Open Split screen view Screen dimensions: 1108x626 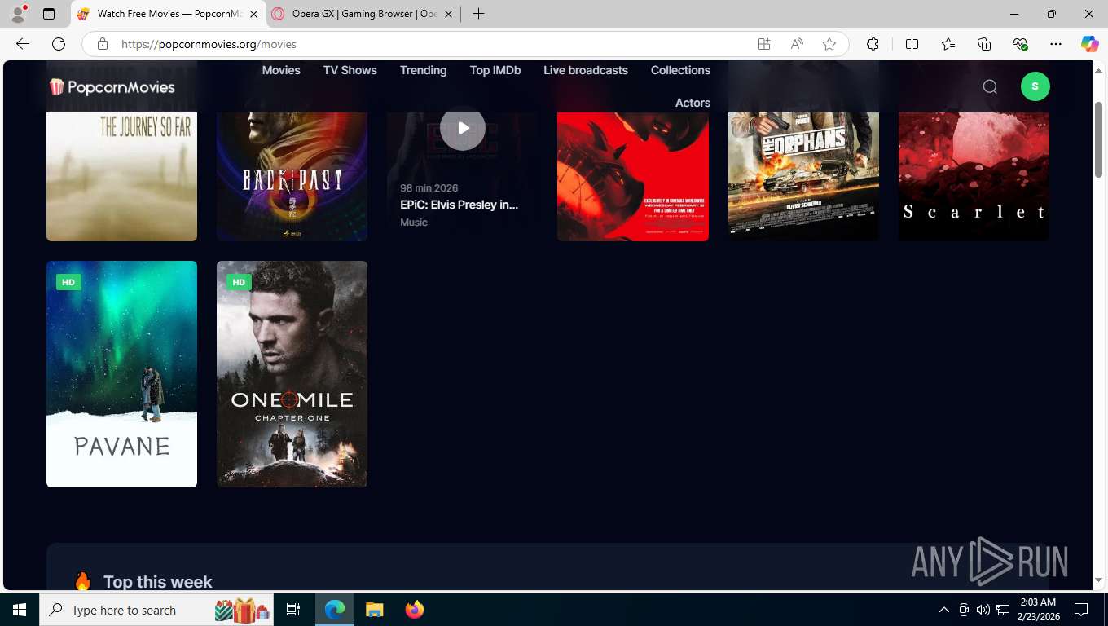click(912, 44)
